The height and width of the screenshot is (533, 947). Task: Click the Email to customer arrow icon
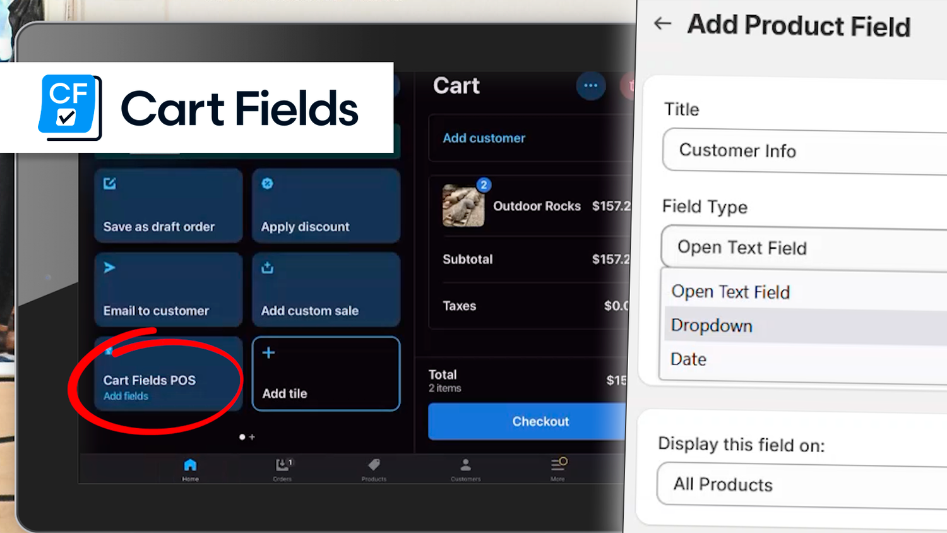[109, 268]
